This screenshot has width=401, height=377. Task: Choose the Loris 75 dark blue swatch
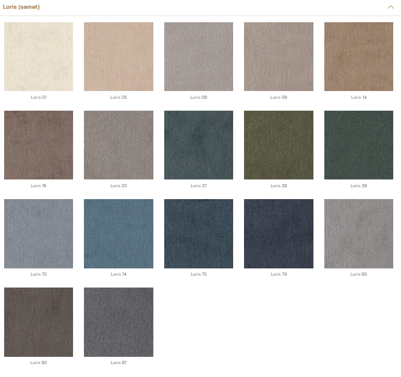tap(199, 234)
